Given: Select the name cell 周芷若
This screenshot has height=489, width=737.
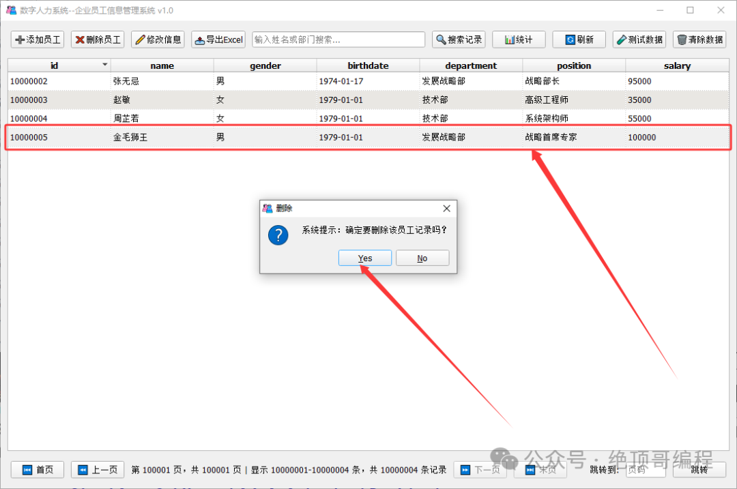Looking at the screenshot, I should coord(162,119).
